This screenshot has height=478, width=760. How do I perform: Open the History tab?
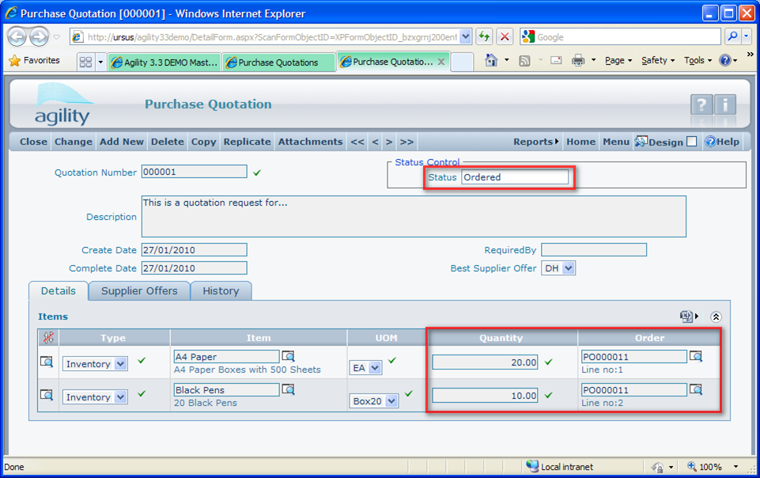pos(221,290)
